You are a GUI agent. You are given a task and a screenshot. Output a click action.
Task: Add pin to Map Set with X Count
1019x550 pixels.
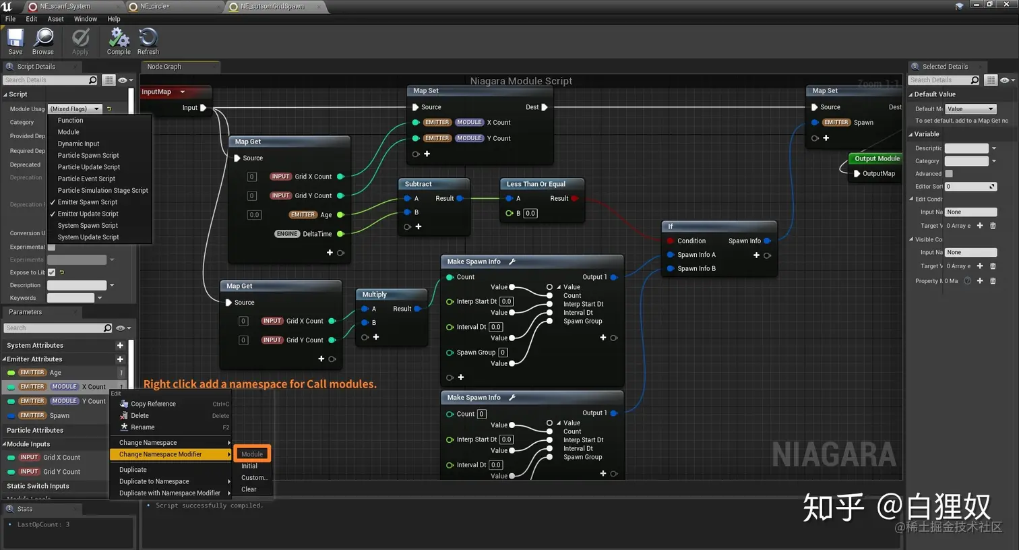click(x=427, y=154)
